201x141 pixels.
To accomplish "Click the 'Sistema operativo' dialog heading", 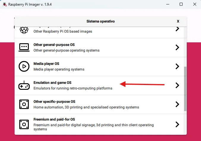I will (x=100, y=21).
